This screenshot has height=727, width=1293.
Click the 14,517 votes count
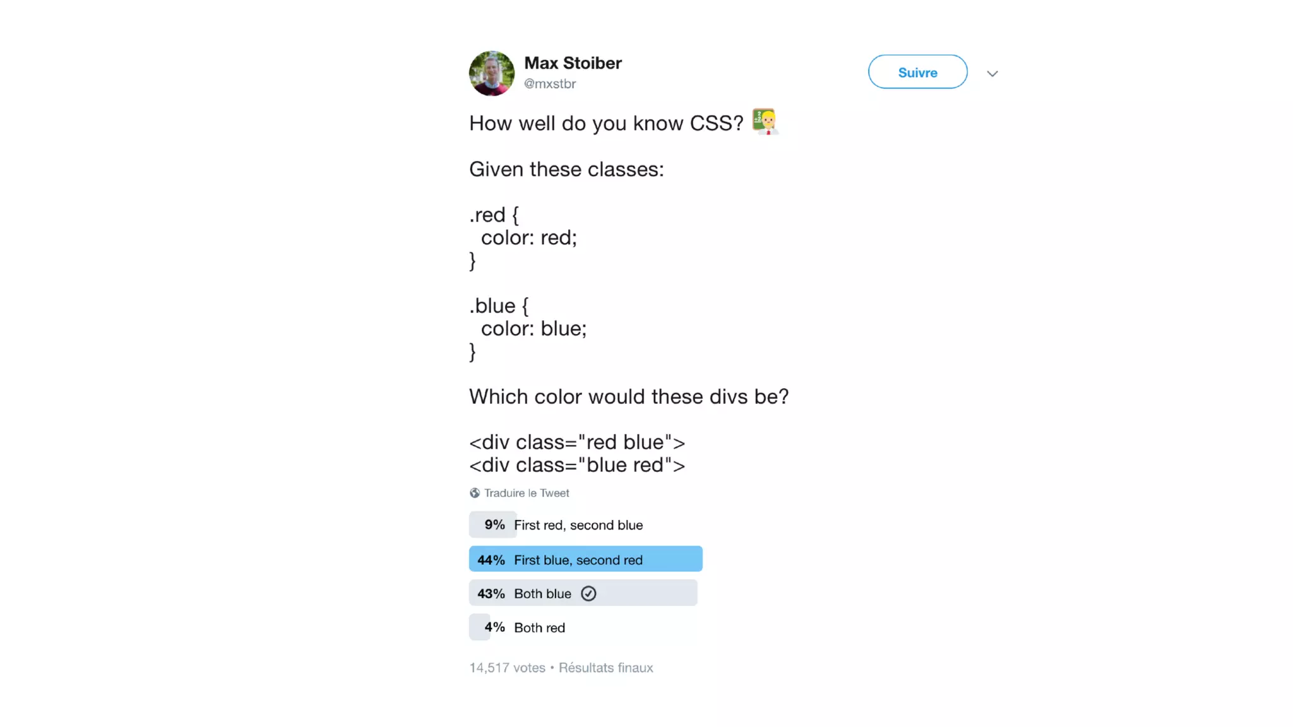coord(507,668)
